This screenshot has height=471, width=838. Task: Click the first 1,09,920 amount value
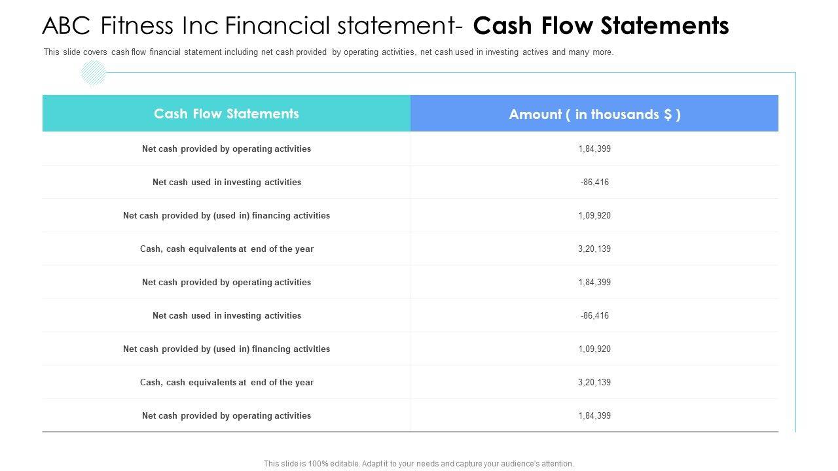[x=594, y=216]
